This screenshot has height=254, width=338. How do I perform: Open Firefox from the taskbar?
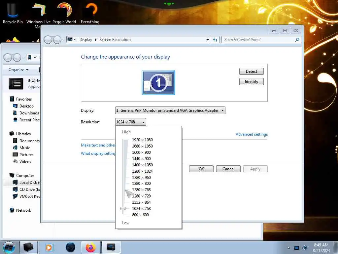click(91, 247)
